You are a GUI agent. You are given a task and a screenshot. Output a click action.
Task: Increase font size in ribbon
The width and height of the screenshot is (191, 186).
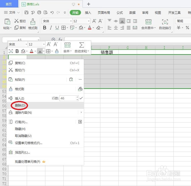[x=94, y=21]
